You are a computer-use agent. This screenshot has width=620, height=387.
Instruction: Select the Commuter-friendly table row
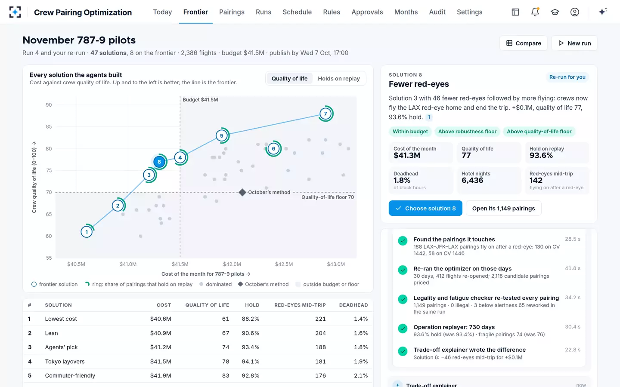point(198,375)
